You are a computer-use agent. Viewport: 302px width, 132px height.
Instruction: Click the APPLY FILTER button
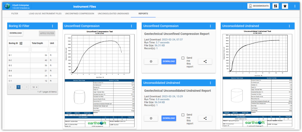47,33
